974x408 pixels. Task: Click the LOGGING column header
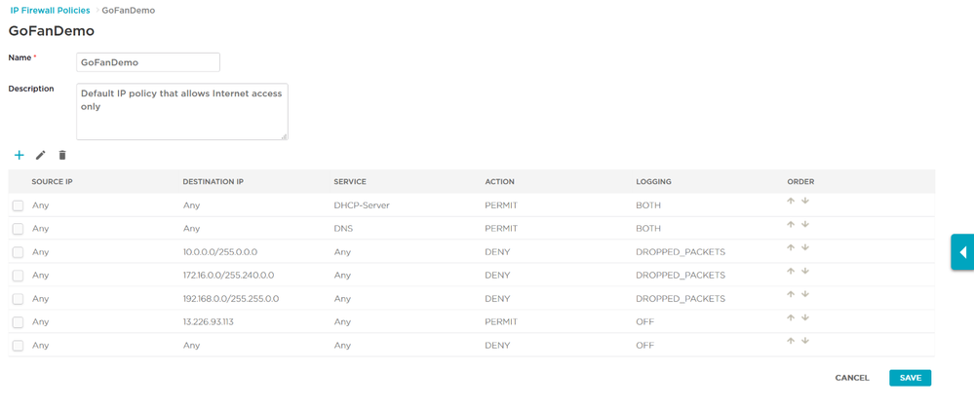pyautogui.click(x=653, y=182)
